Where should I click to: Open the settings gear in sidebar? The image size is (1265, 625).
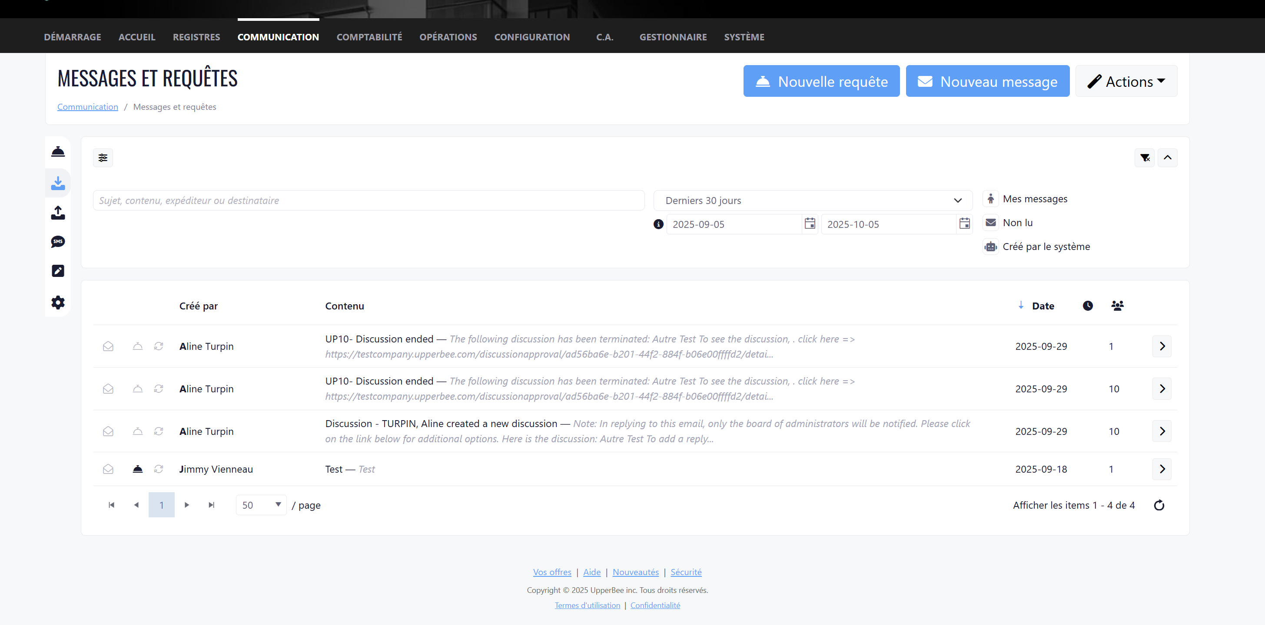click(x=58, y=302)
